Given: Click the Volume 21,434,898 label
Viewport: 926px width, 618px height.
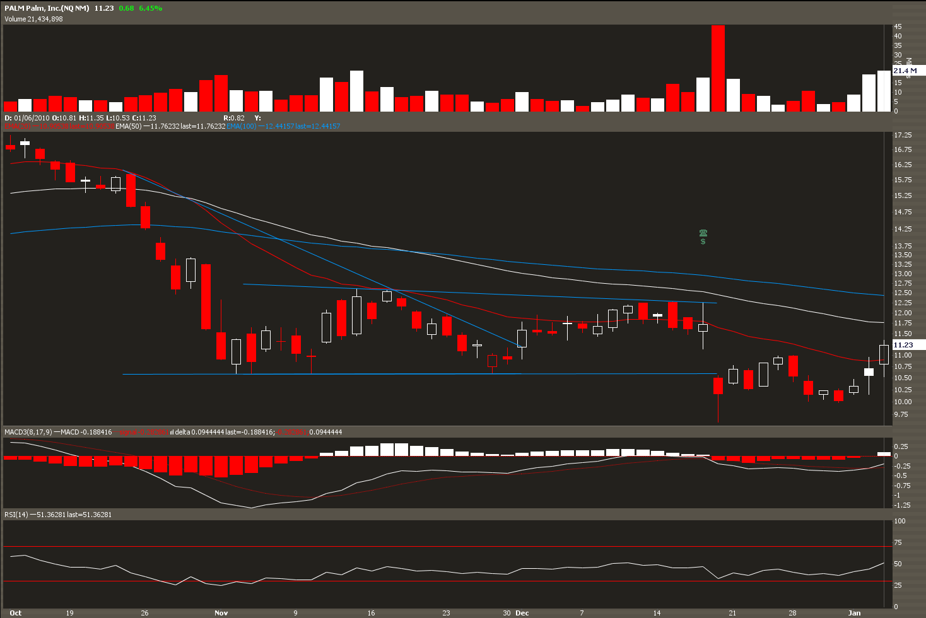Looking at the screenshot, I should tap(33, 19).
